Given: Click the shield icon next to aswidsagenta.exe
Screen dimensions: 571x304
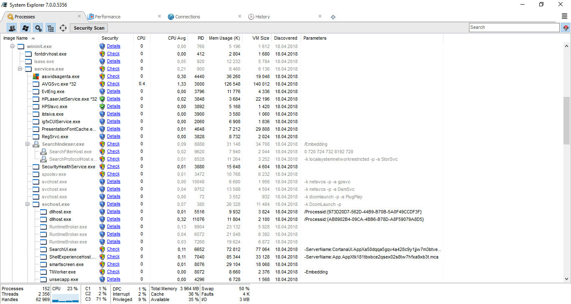Looking at the screenshot, I should [x=102, y=76].
